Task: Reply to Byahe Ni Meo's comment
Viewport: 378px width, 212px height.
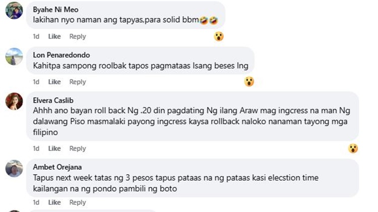Action: click(78, 37)
